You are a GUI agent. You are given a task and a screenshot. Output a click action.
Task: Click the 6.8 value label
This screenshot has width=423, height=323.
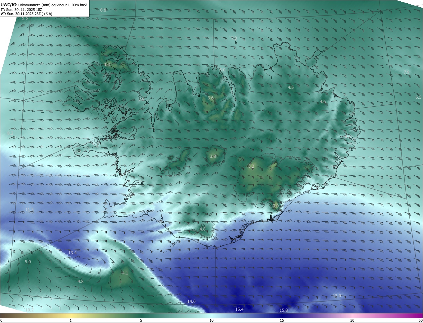[103, 10]
